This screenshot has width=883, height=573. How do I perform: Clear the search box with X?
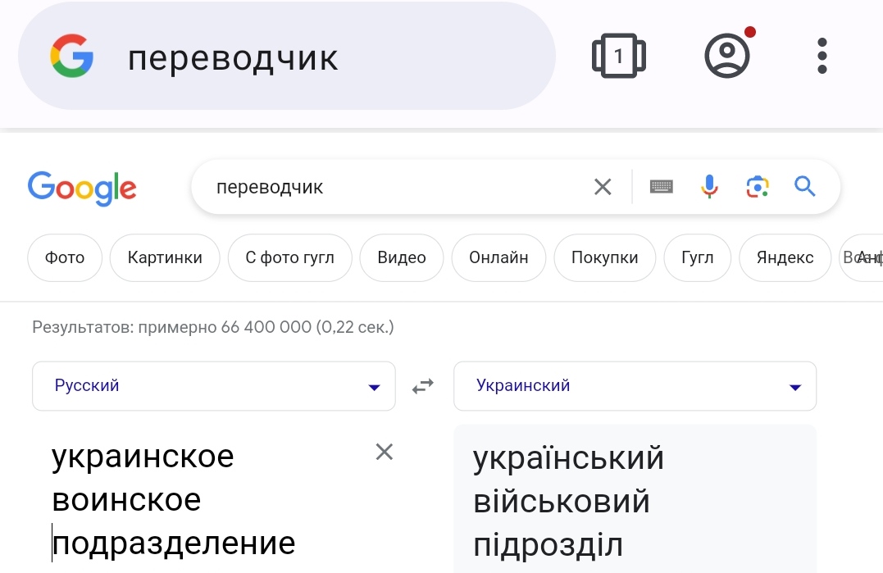click(603, 187)
